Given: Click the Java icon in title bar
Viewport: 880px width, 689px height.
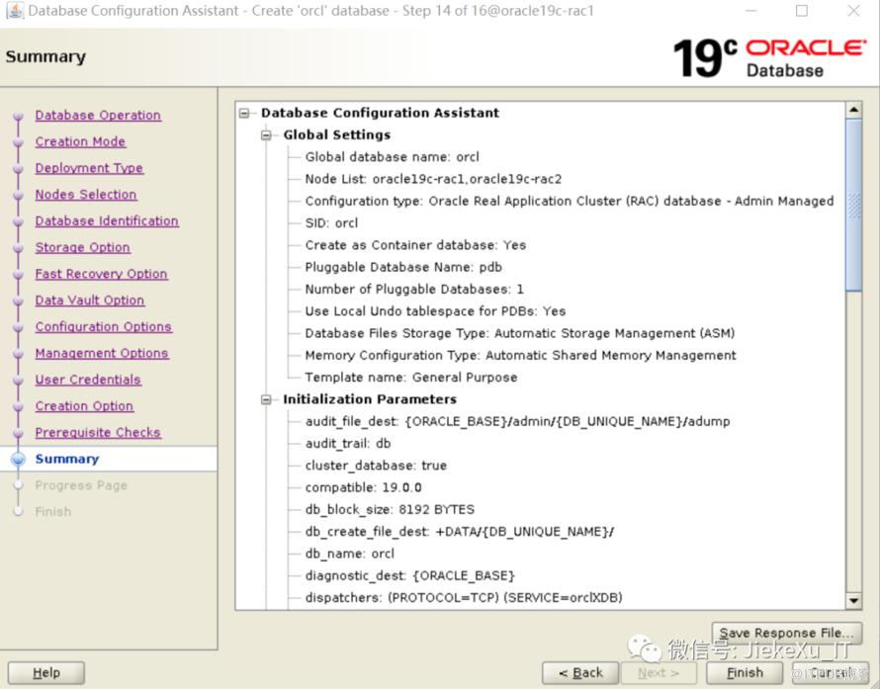Looking at the screenshot, I should coord(14,11).
